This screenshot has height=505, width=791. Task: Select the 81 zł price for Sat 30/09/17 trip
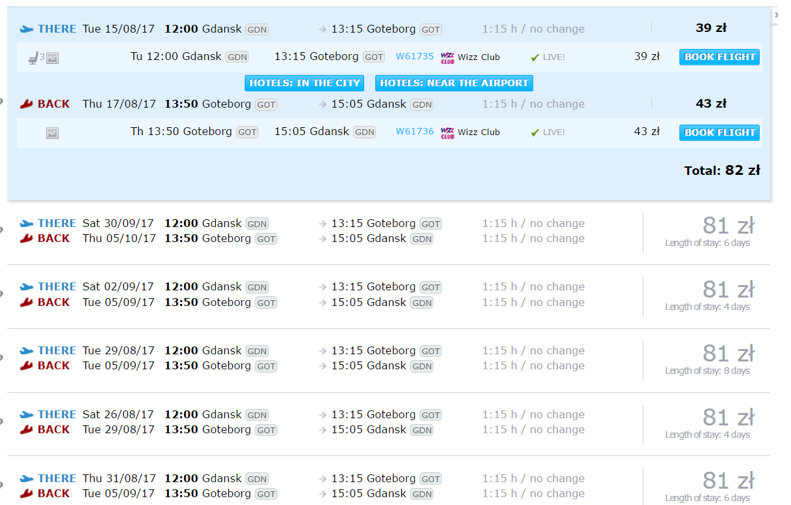point(728,226)
